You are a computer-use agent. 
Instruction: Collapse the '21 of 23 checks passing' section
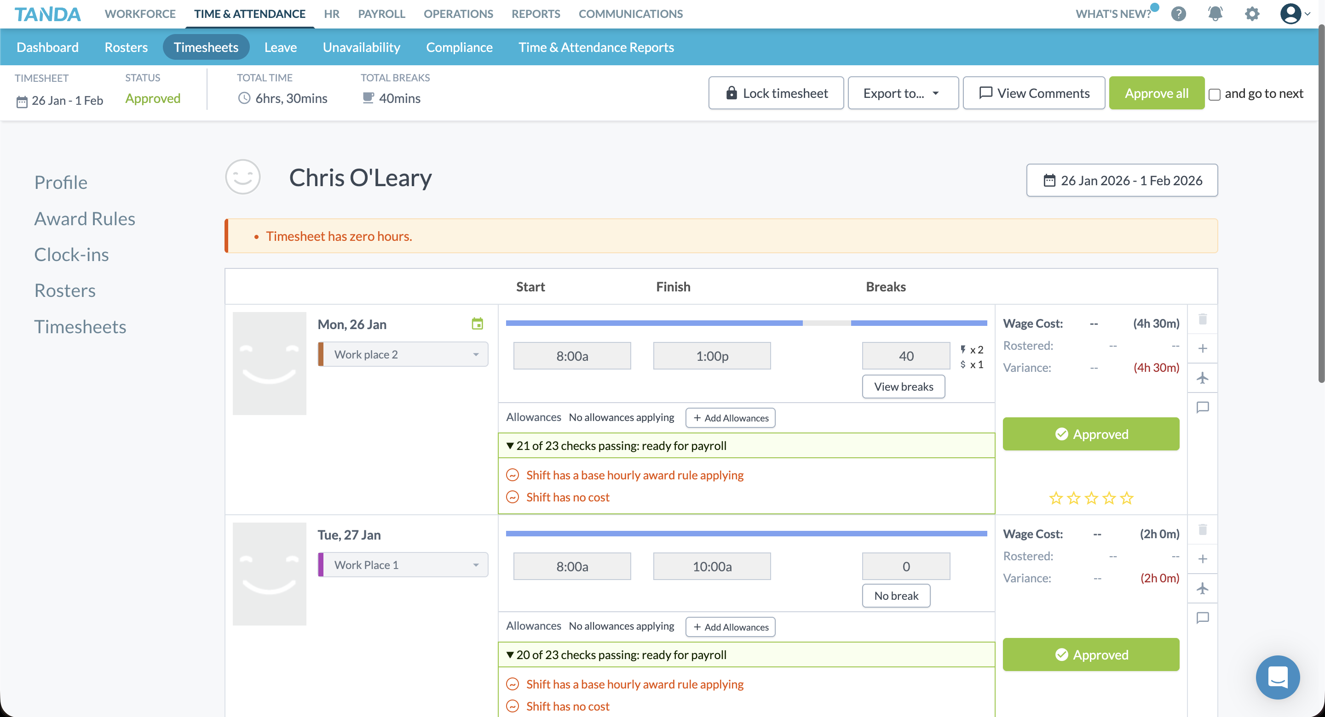tap(510, 446)
